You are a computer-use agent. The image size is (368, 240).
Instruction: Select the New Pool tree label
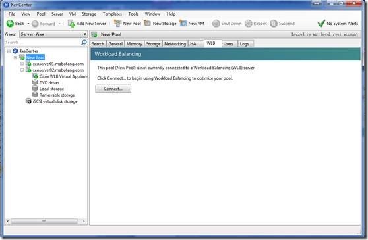(x=35, y=57)
